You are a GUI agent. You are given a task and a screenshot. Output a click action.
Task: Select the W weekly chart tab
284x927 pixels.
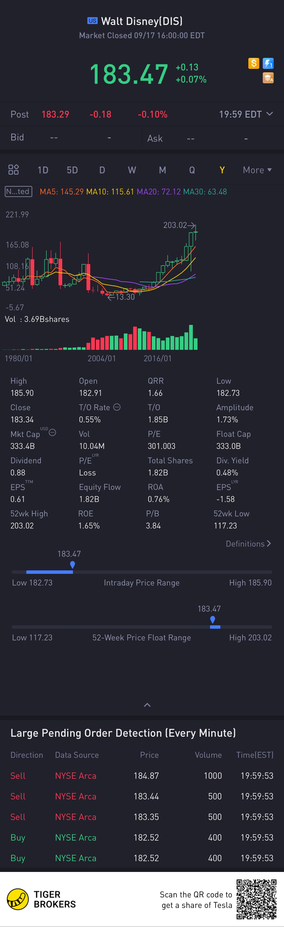[132, 170]
